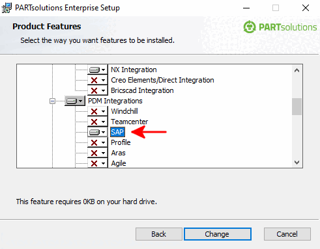Click the Back button
Screen dimensions: 320x249
[x=159, y=234]
